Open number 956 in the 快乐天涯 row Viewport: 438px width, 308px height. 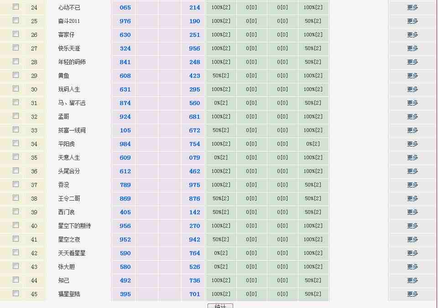pyautogui.click(x=194, y=49)
